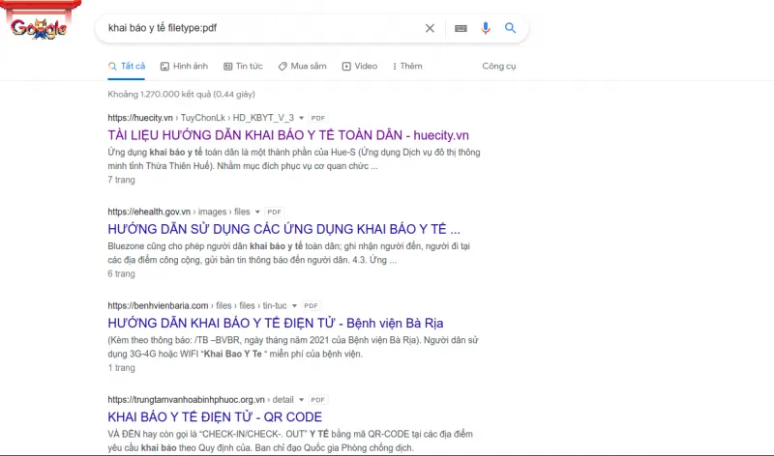Open the on-screen keyboard icon
The image size is (774, 456).
click(461, 28)
